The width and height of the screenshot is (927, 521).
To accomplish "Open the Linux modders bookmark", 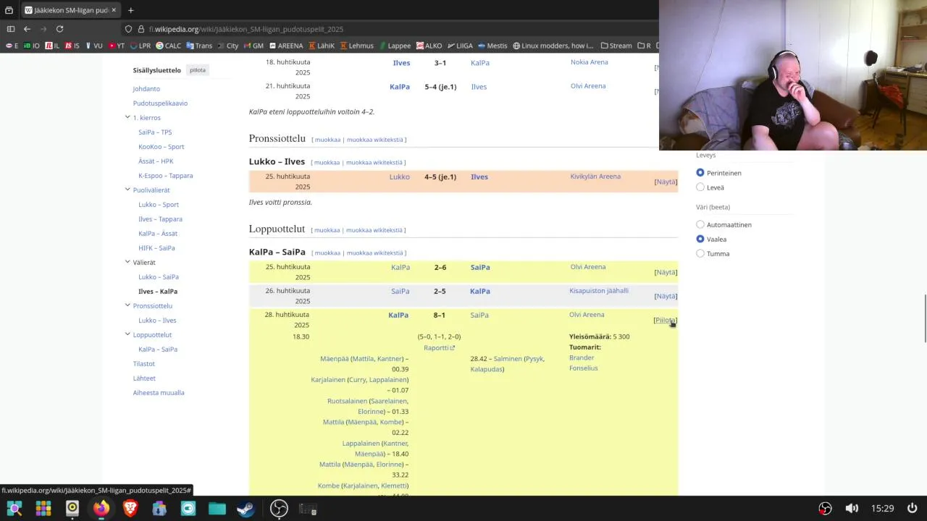I will tap(553, 46).
